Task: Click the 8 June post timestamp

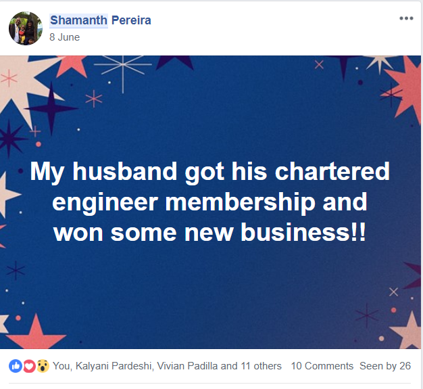Action: click(x=65, y=37)
